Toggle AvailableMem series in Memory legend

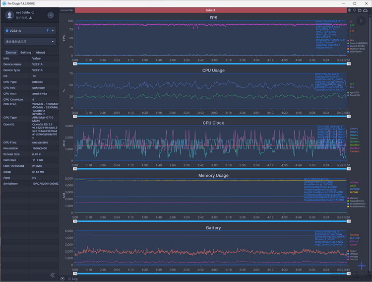click(x=357, y=207)
